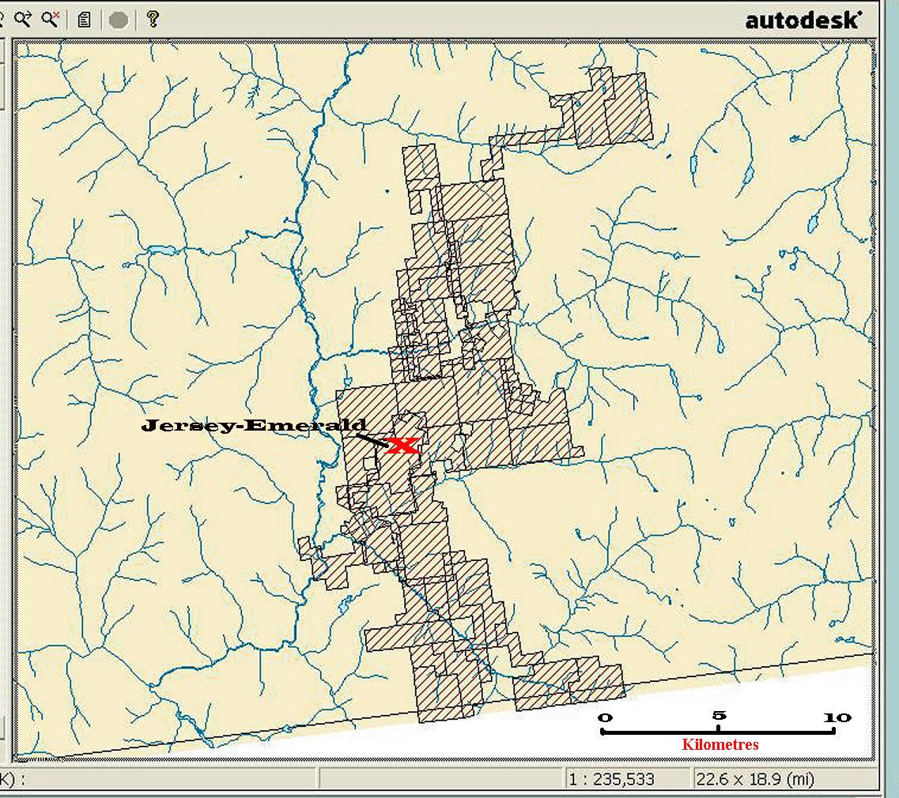Click the 0 mark on scale bar
899x798 pixels.
(x=605, y=717)
